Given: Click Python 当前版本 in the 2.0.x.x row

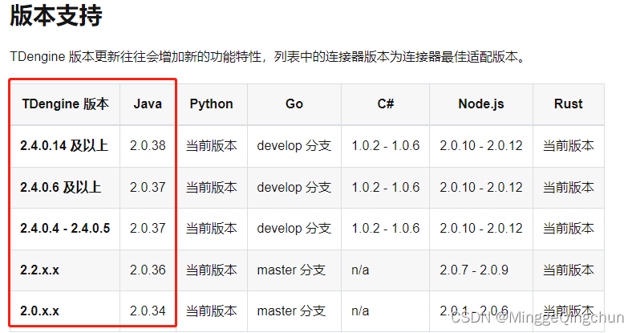Looking at the screenshot, I should pos(211,311).
